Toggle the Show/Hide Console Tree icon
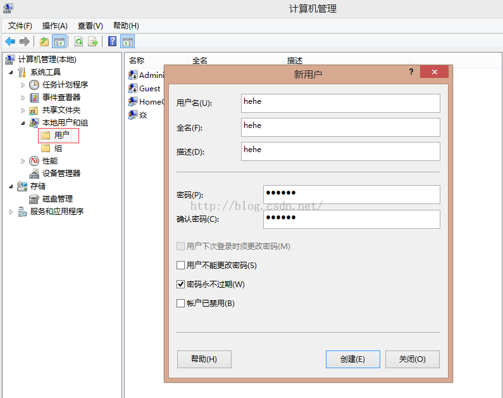The height and width of the screenshot is (398, 503). point(59,41)
